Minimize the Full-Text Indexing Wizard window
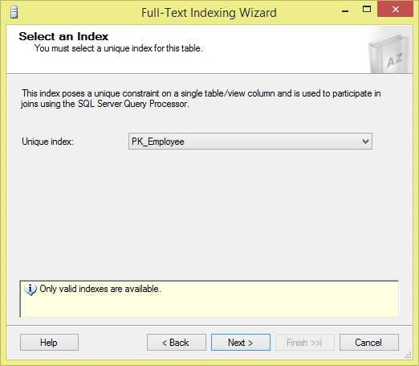 pos(345,10)
